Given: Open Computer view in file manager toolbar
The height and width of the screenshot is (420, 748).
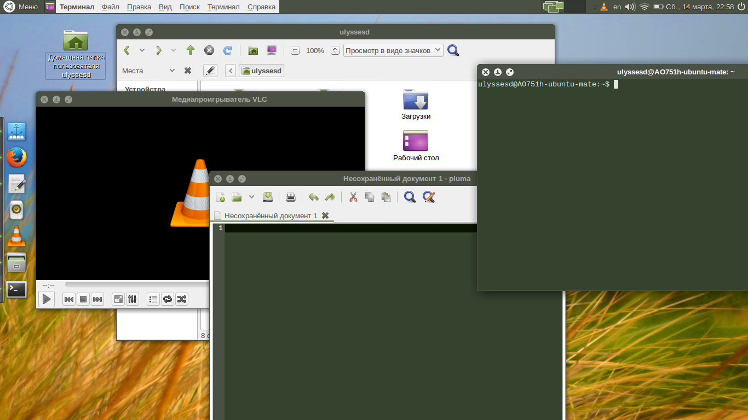Looking at the screenshot, I should tap(272, 50).
